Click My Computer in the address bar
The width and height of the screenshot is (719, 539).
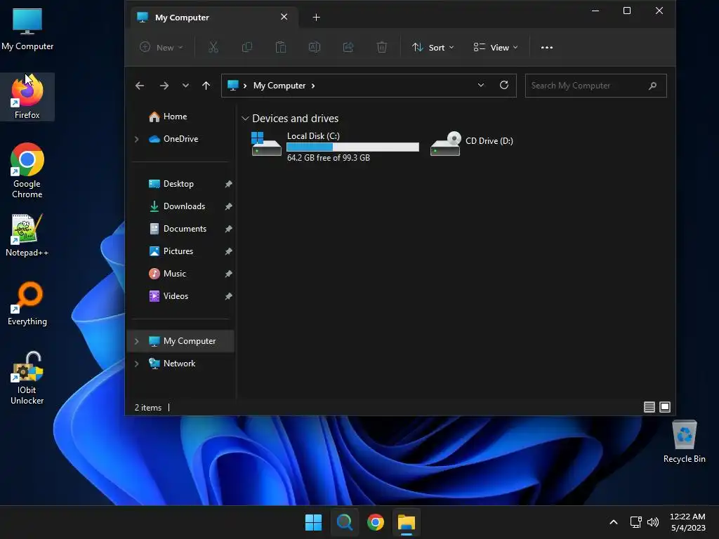279,86
